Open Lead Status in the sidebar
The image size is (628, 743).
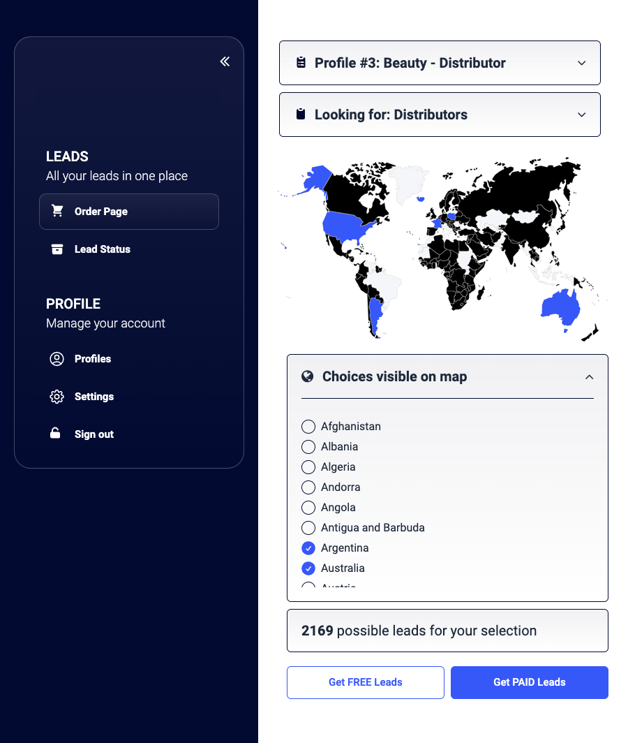pyautogui.click(x=103, y=249)
